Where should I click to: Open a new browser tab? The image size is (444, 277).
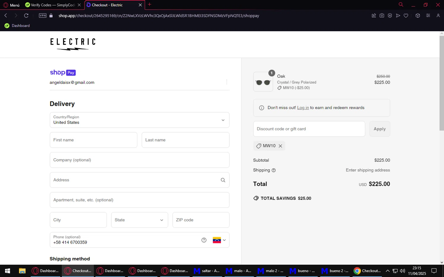coord(149,4)
